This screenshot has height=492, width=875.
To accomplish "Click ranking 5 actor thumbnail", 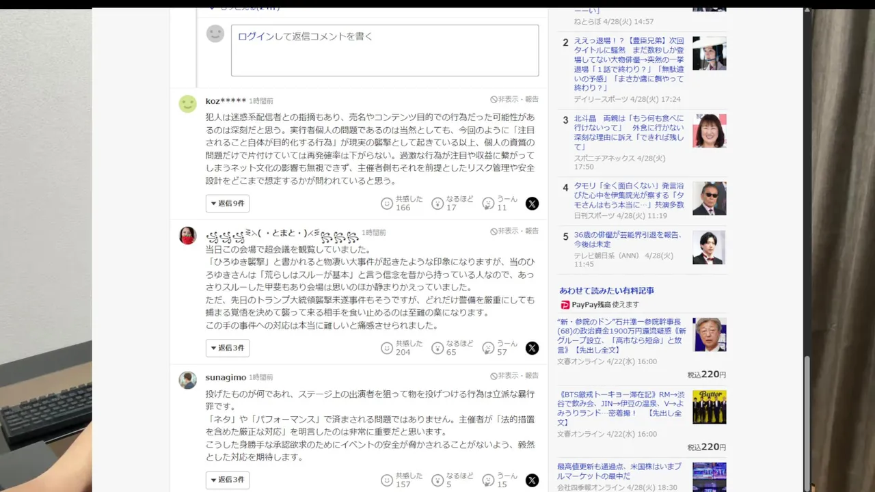I will click(x=709, y=247).
